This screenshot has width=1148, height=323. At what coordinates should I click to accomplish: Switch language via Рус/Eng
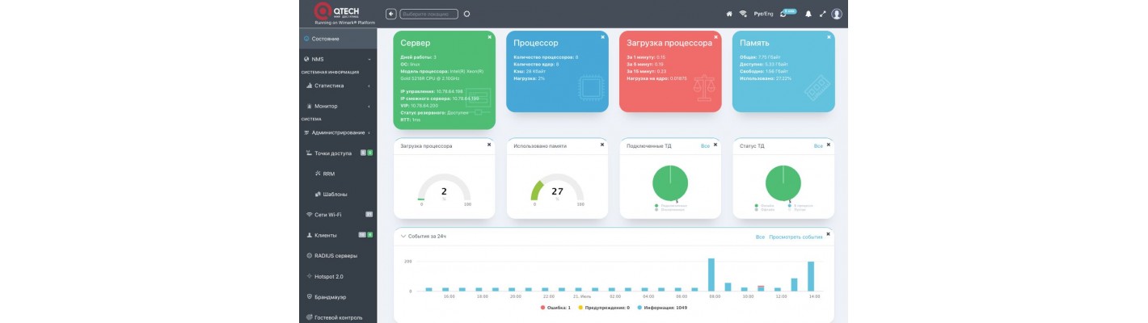tap(763, 14)
